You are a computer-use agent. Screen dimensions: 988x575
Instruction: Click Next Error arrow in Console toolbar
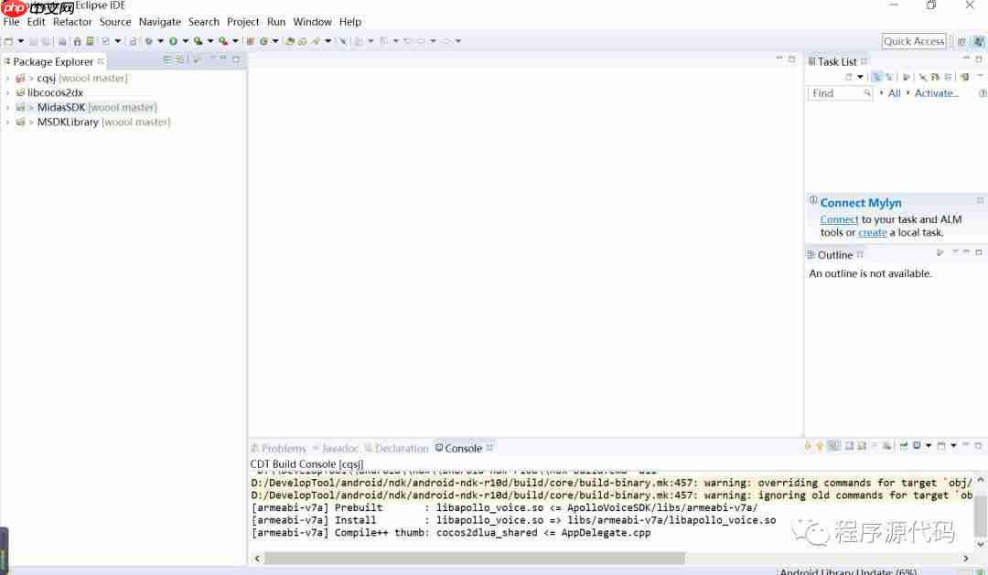click(808, 446)
